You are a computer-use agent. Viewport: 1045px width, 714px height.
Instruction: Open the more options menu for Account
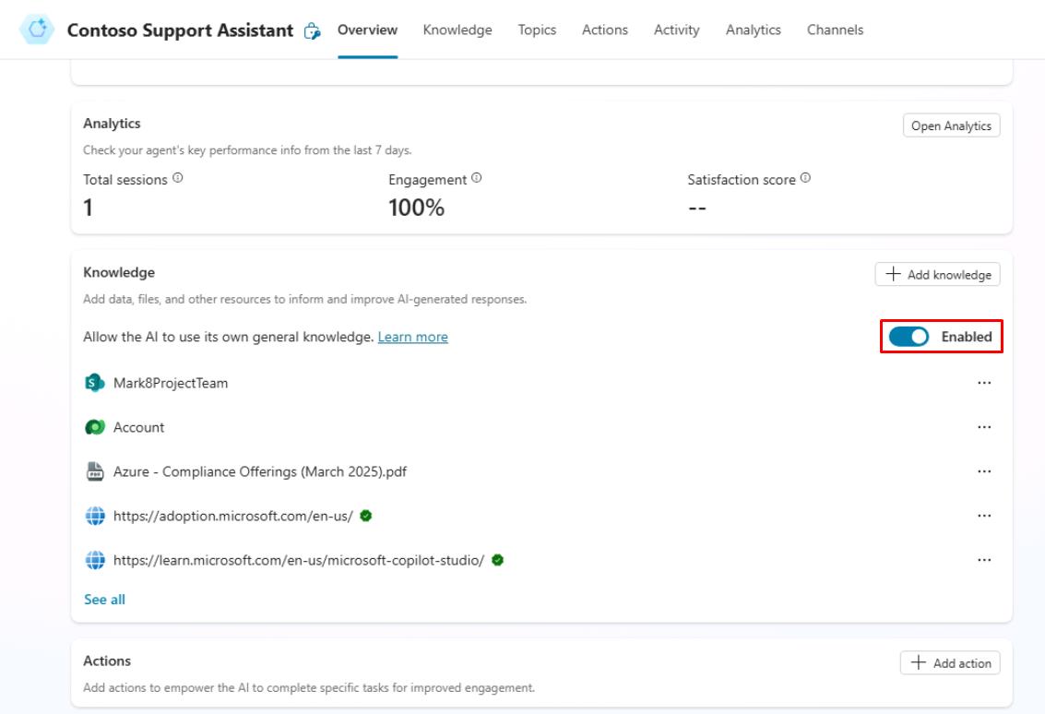tap(984, 427)
